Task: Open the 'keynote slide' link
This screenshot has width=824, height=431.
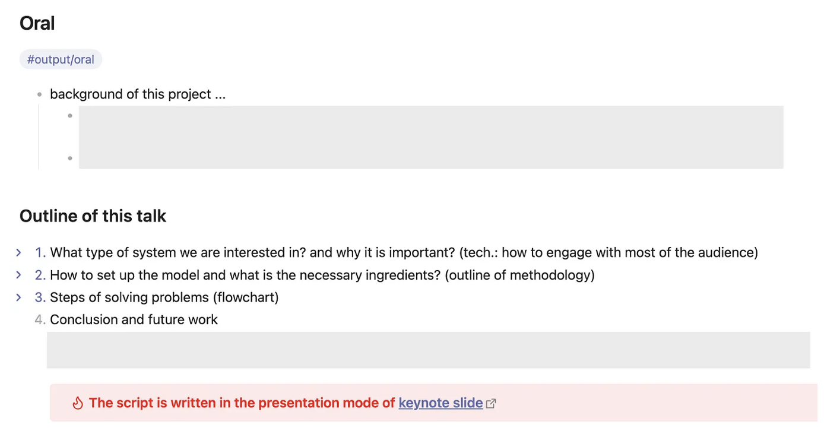Action: coord(440,403)
